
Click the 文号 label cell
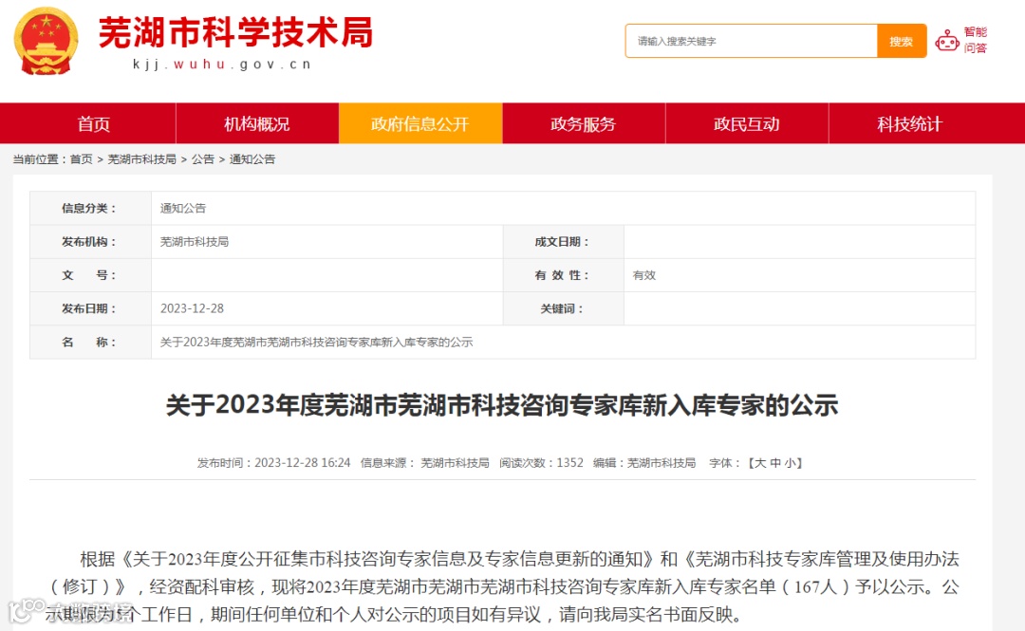[90, 275]
